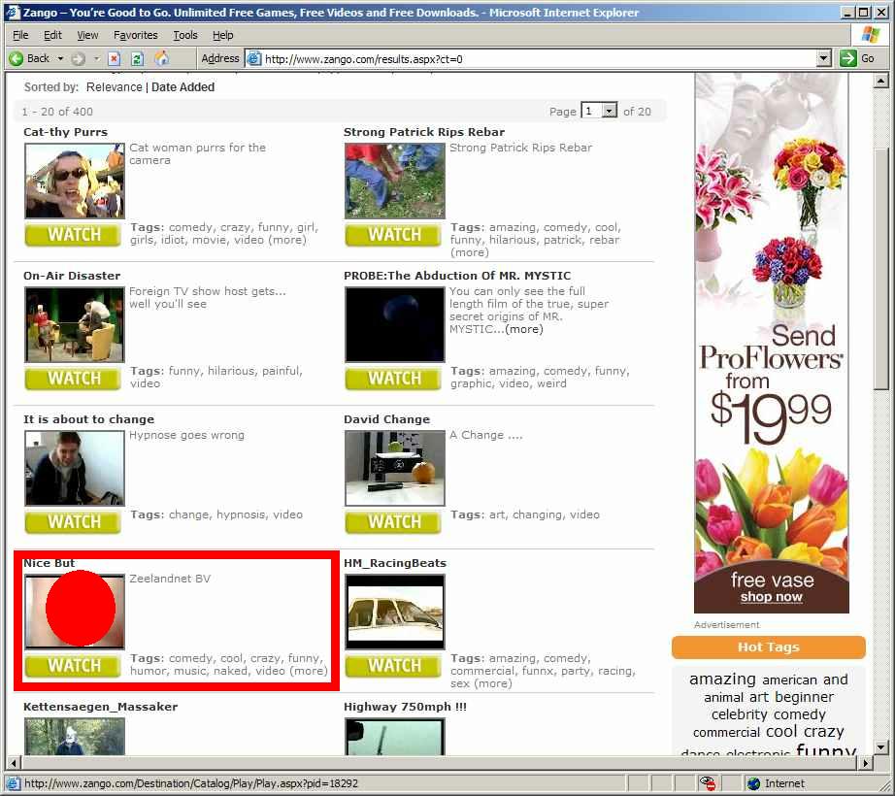Click WATCH under David Change

pyautogui.click(x=393, y=522)
